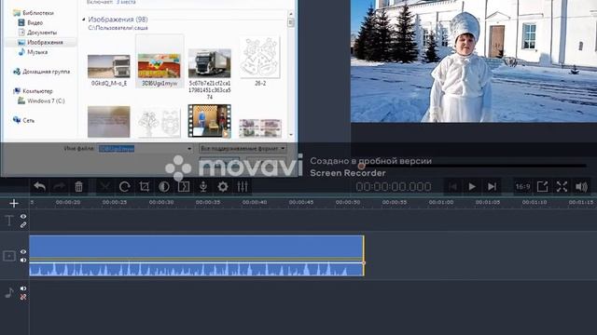Jump to previous frame button
Screen dimensions: 597x335
(452, 186)
